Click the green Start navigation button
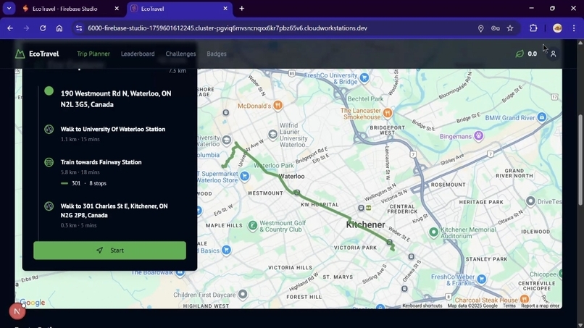This screenshot has width=584, height=328. tap(109, 251)
